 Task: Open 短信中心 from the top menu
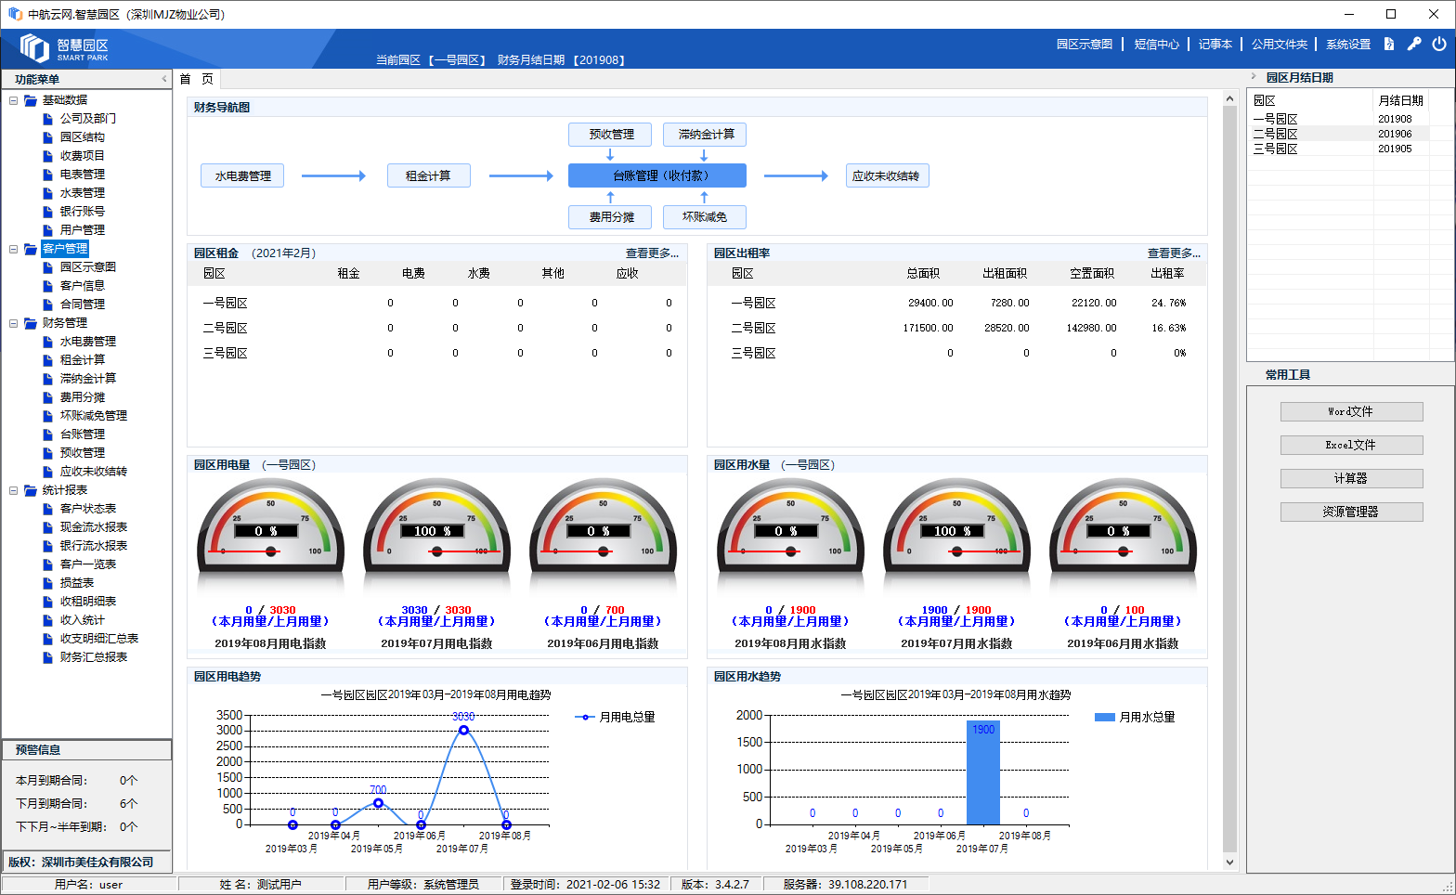(x=1156, y=45)
